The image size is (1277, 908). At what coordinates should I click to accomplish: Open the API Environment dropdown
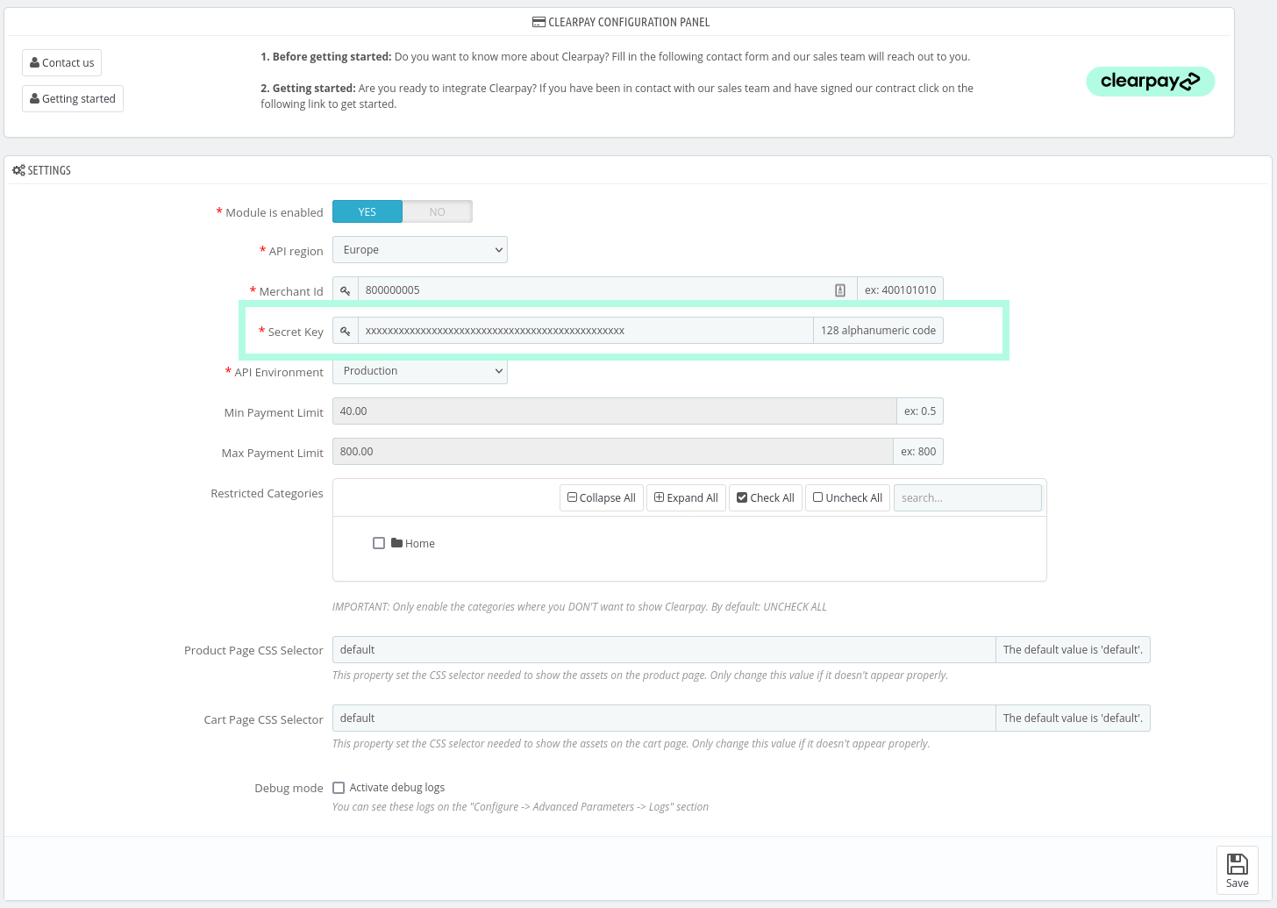[x=420, y=371]
